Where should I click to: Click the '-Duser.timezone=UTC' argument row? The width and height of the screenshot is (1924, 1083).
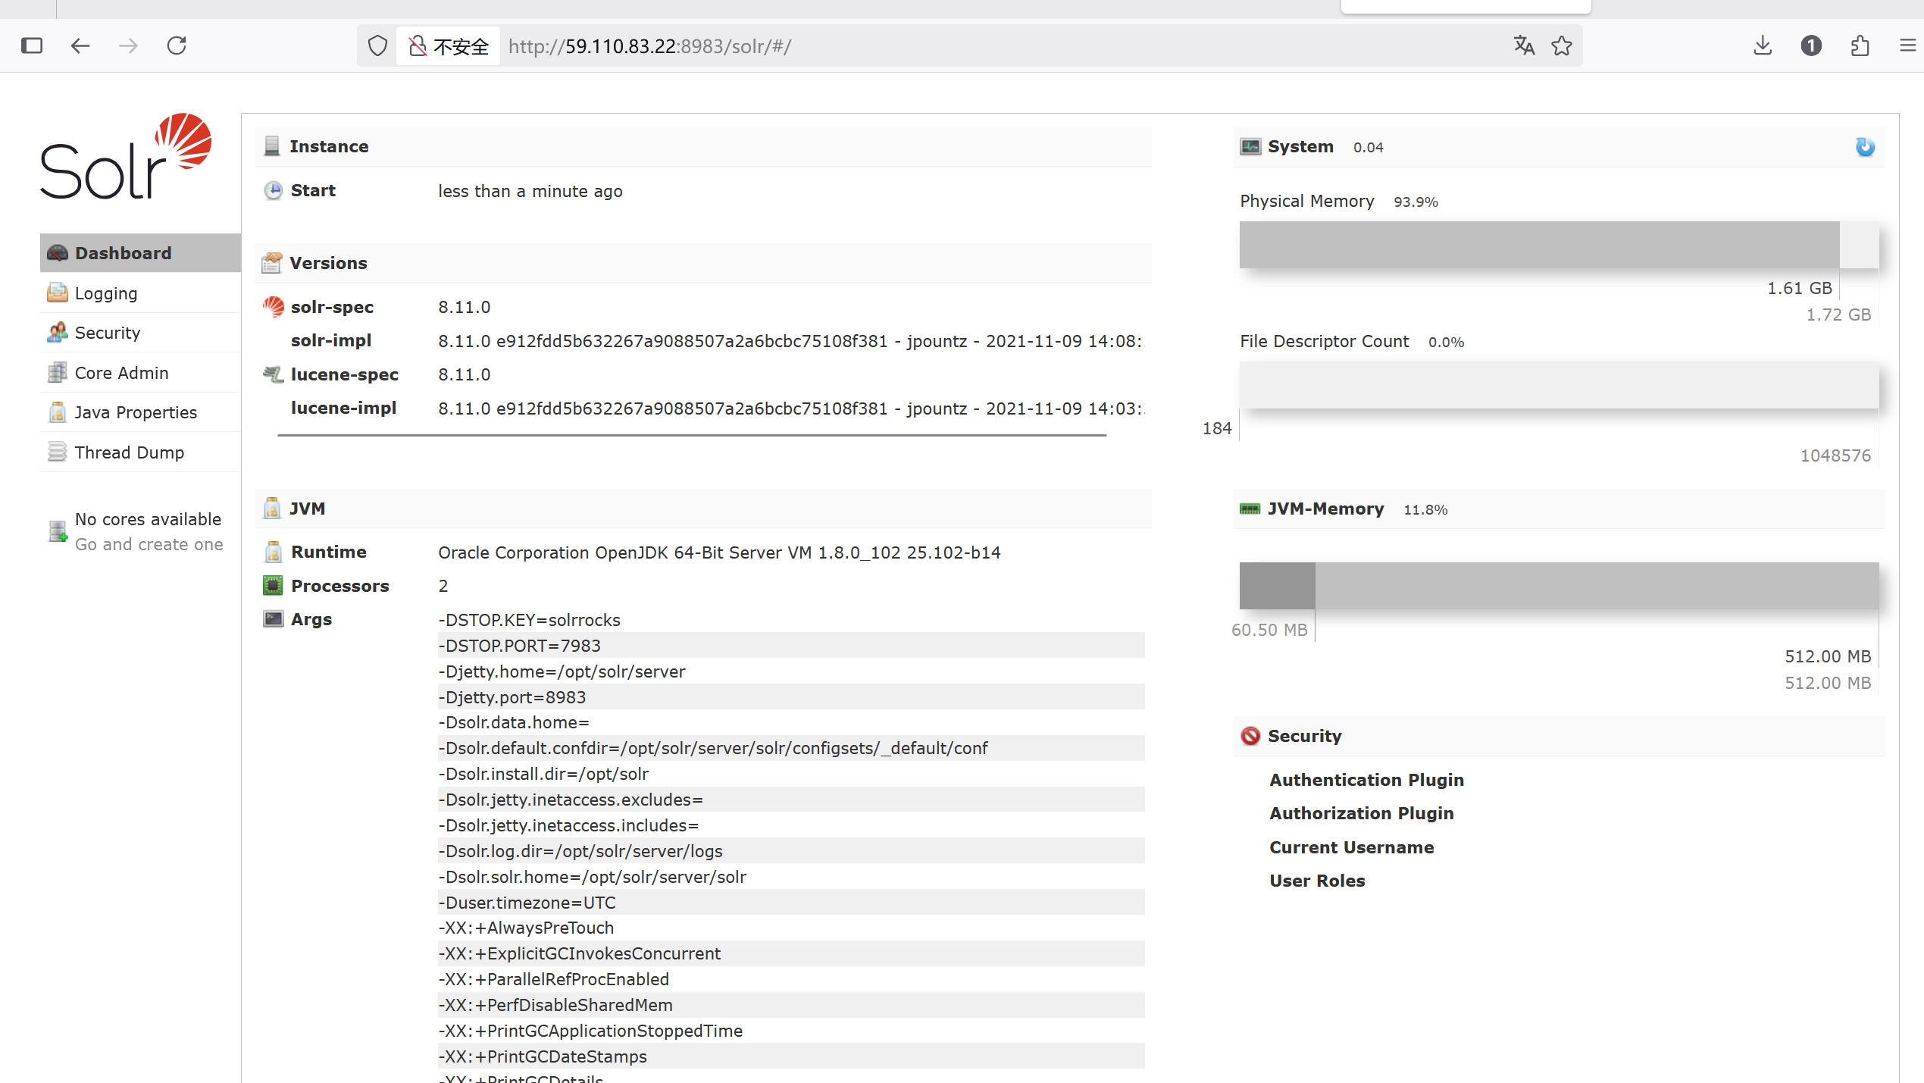(x=791, y=903)
